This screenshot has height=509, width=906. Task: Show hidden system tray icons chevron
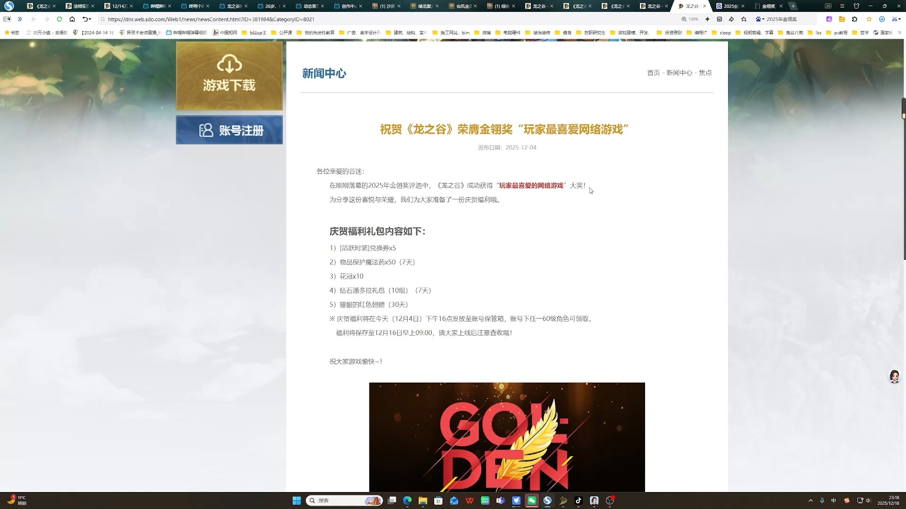[811, 501]
